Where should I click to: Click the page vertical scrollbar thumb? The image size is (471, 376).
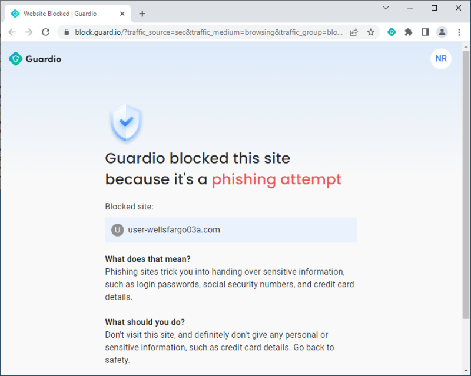click(x=466, y=185)
